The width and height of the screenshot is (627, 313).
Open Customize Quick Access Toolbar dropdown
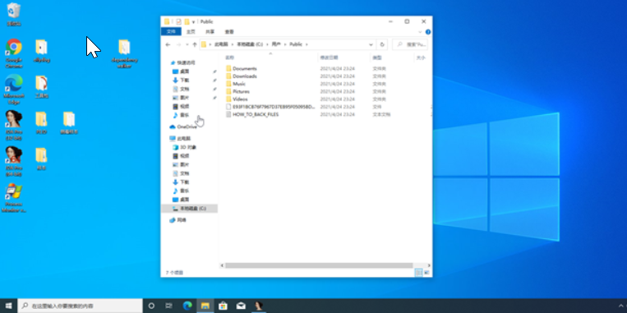tap(194, 21)
